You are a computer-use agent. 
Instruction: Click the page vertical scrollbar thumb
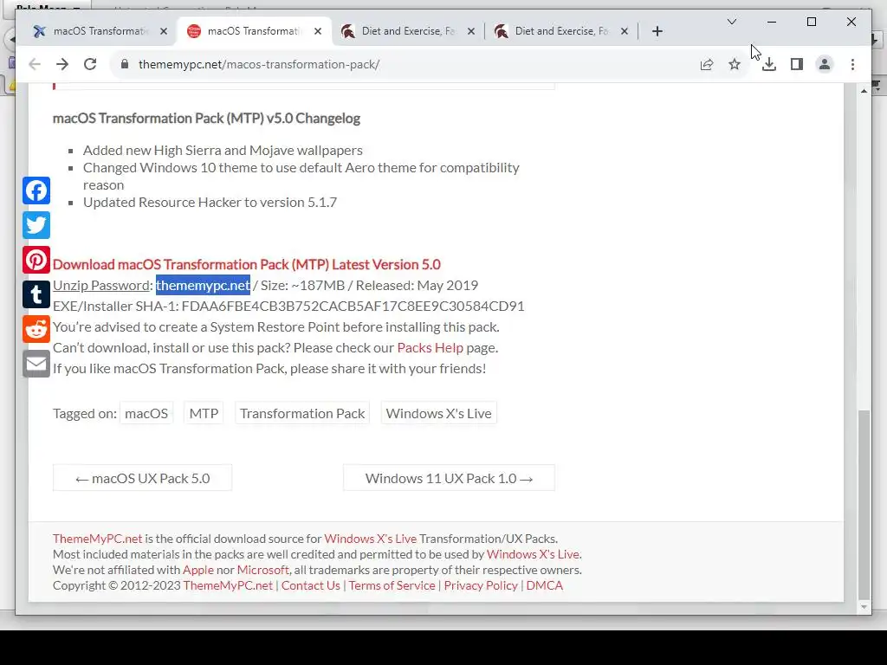pyautogui.click(x=864, y=503)
